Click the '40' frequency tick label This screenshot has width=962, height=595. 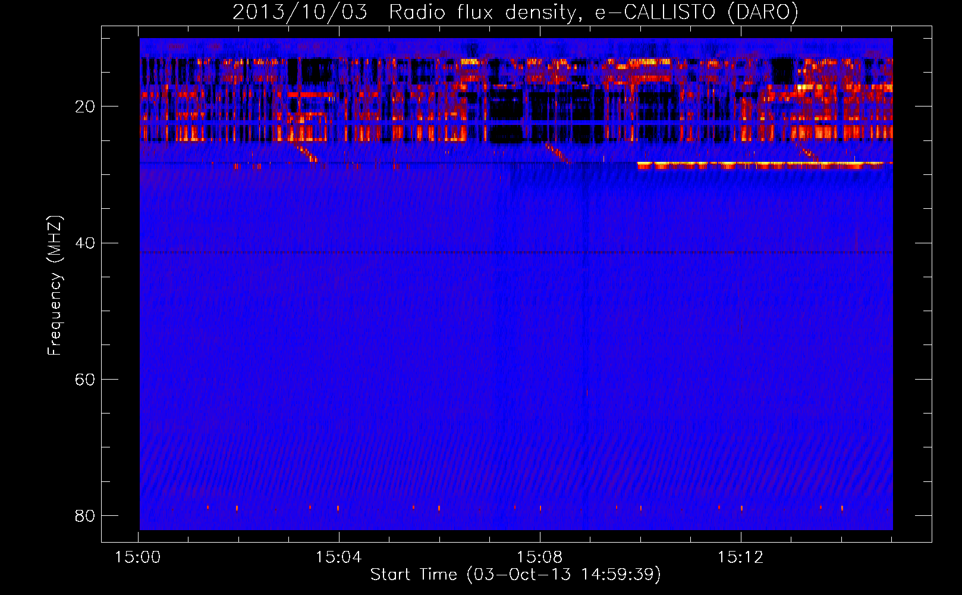click(x=85, y=243)
